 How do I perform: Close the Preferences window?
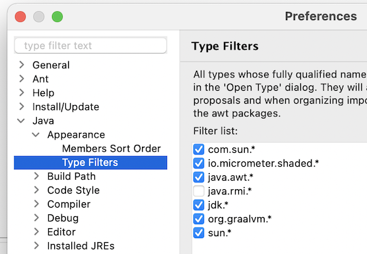pos(20,17)
